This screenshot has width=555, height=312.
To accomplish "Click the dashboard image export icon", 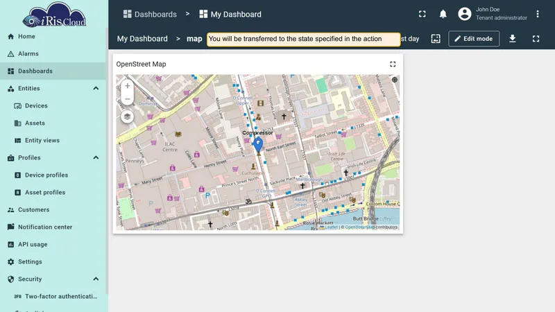I will (436, 39).
